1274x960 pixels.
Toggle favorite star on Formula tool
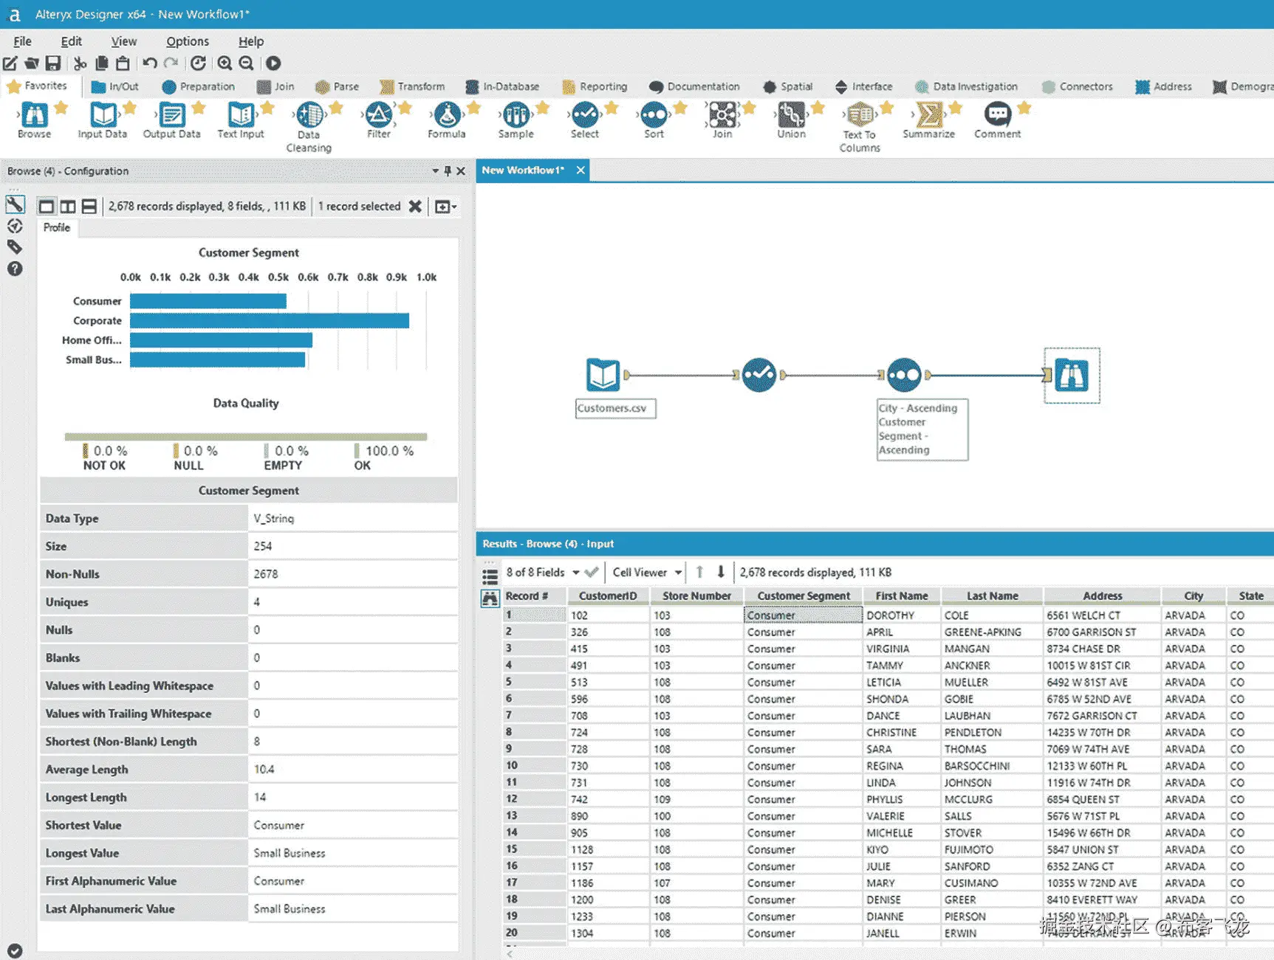pos(474,108)
